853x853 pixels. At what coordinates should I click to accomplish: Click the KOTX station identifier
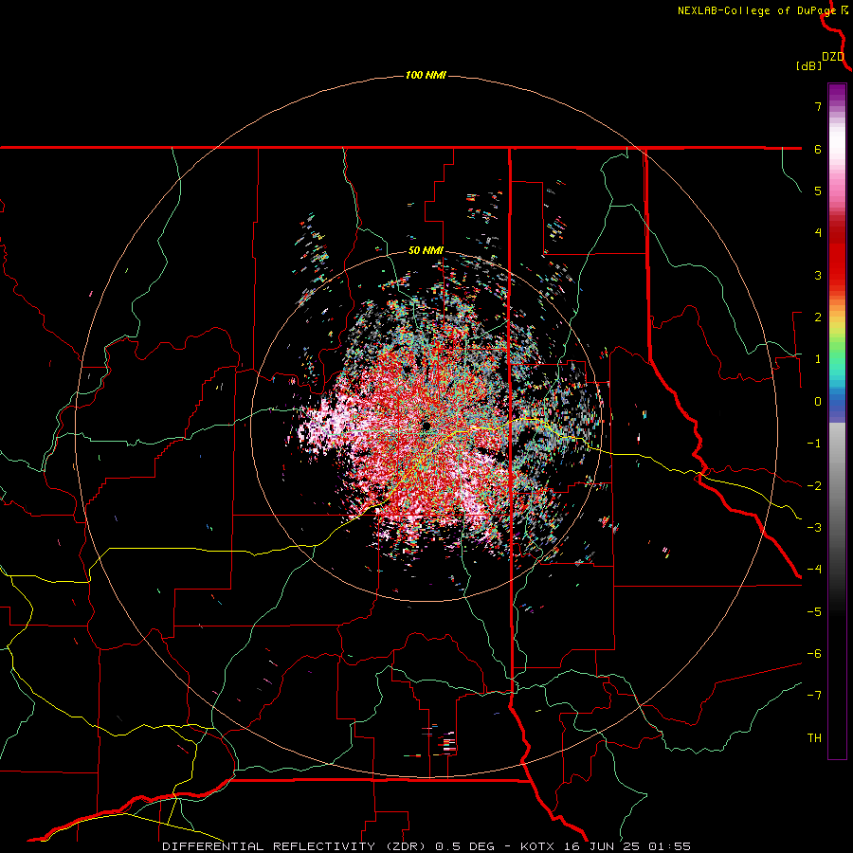(x=537, y=846)
